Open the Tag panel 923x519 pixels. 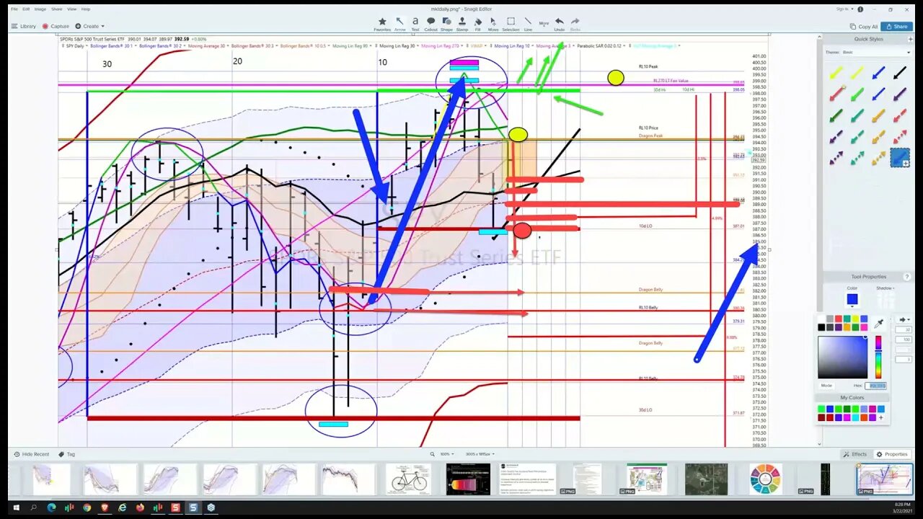coord(67,454)
